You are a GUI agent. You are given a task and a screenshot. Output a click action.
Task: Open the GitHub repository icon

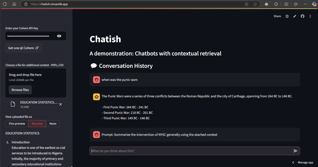click(302, 16)
